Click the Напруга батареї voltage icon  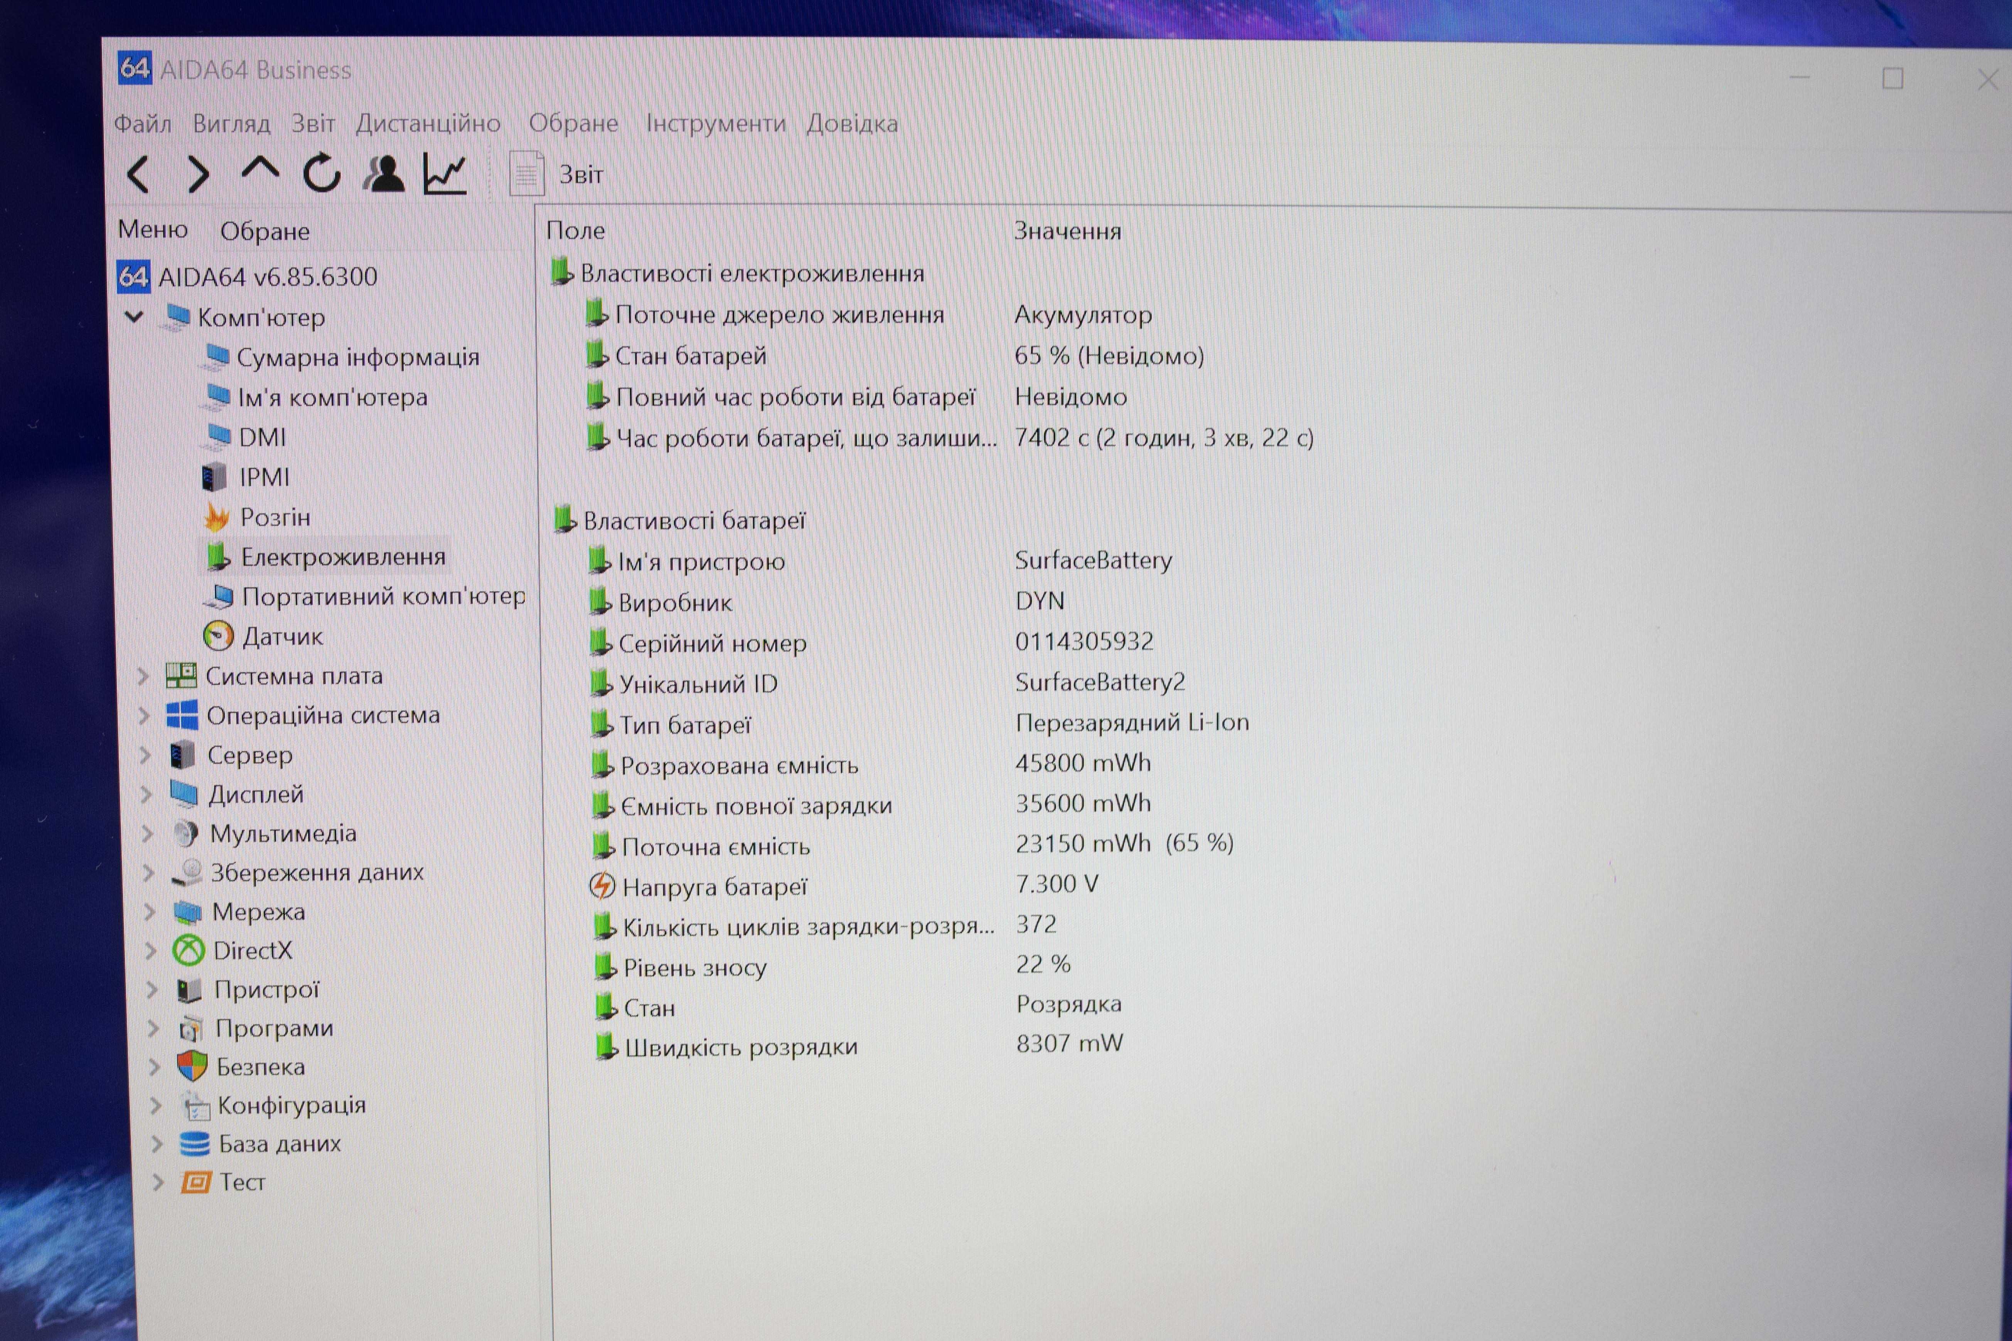602,886
